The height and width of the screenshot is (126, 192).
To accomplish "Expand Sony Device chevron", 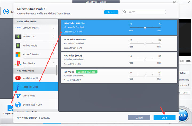I will (54, 63).
